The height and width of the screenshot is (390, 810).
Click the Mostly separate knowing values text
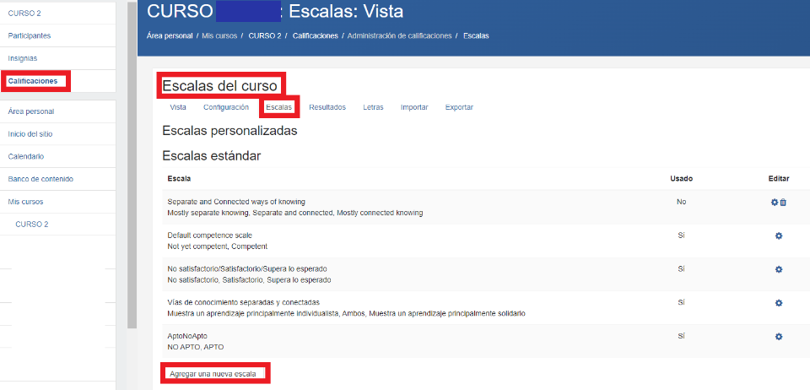coord(295,213)
